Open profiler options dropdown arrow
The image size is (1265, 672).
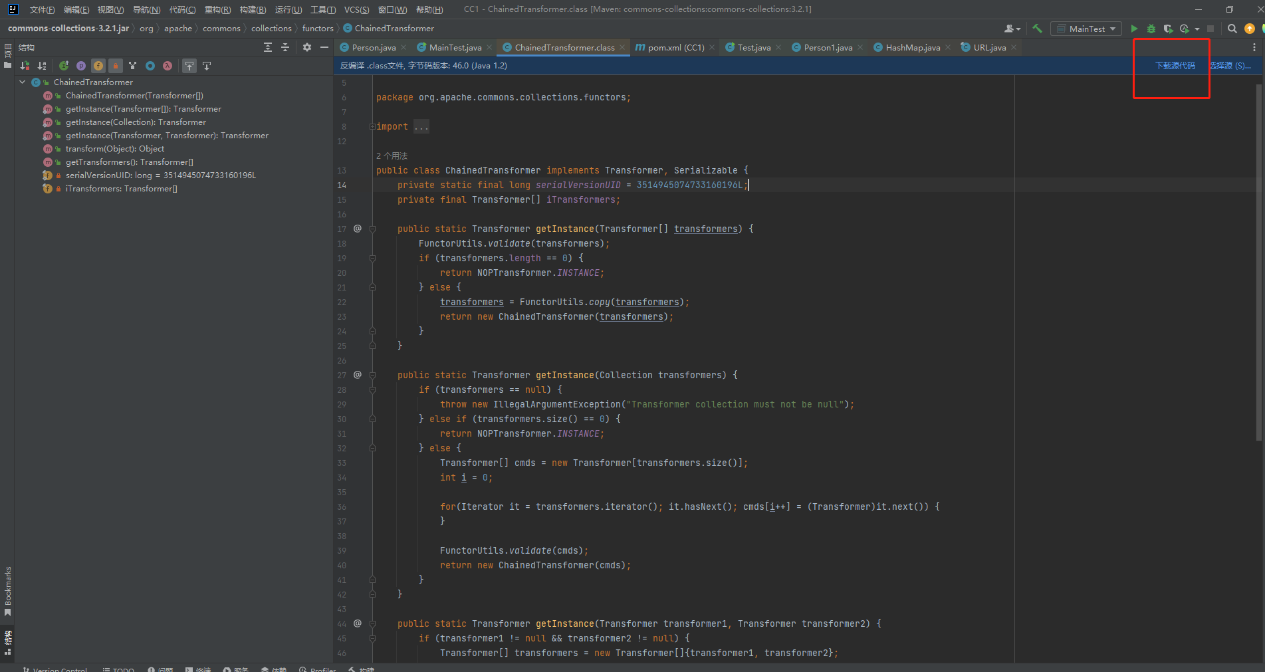(x=1197, y=29)
